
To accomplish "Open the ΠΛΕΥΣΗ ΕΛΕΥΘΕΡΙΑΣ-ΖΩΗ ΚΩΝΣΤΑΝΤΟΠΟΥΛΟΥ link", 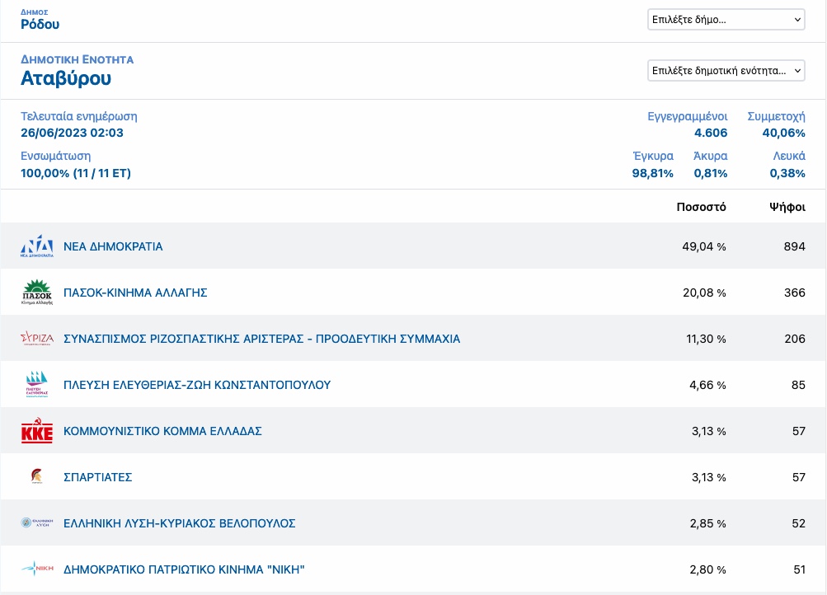I will [x=197, y=385].
